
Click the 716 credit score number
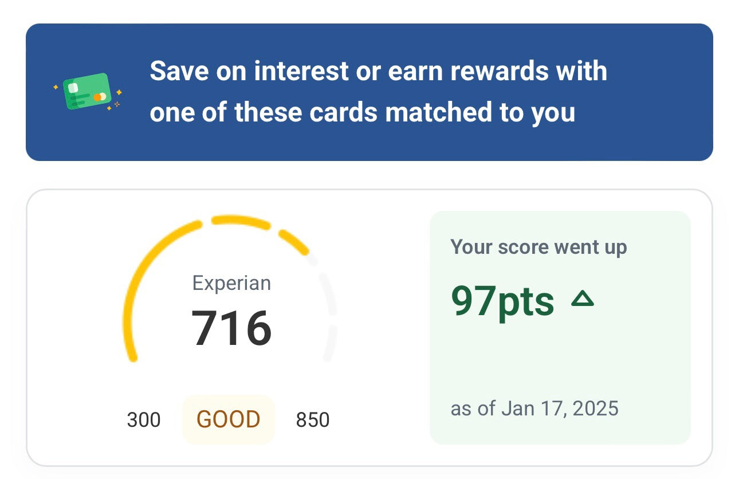(231, 328)
